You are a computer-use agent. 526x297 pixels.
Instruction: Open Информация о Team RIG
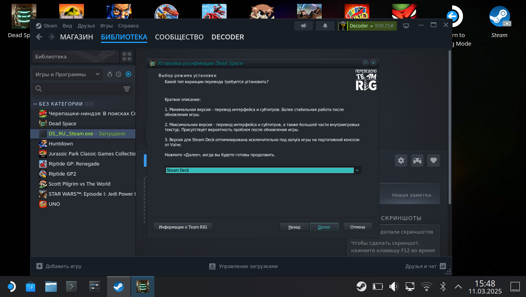click(183, 227)
